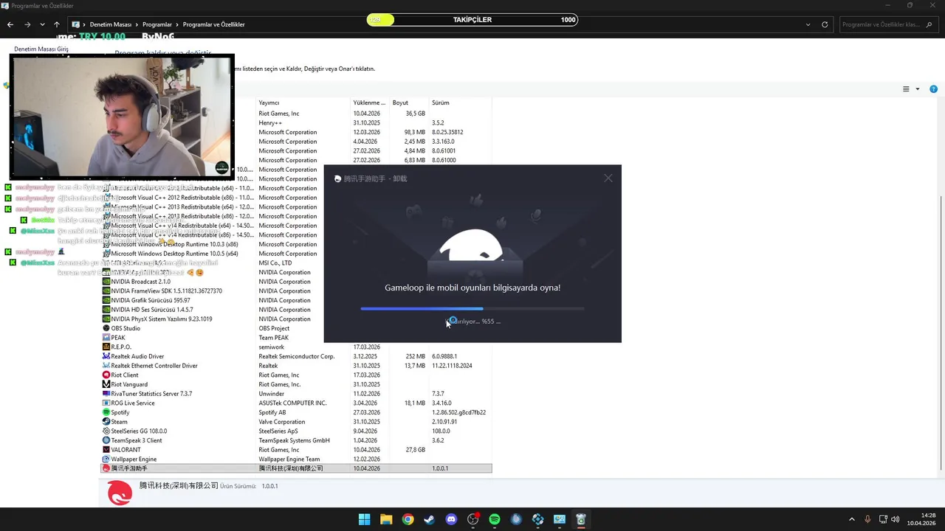Open Spotify from the taskbar
This screenshot has width=945, height=531.
tap(495, 519)
